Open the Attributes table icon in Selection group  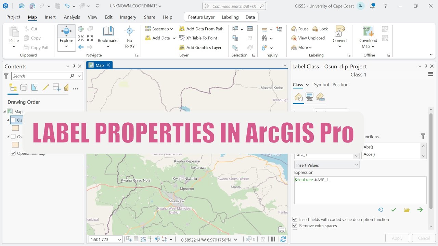[x=250, y=29]
